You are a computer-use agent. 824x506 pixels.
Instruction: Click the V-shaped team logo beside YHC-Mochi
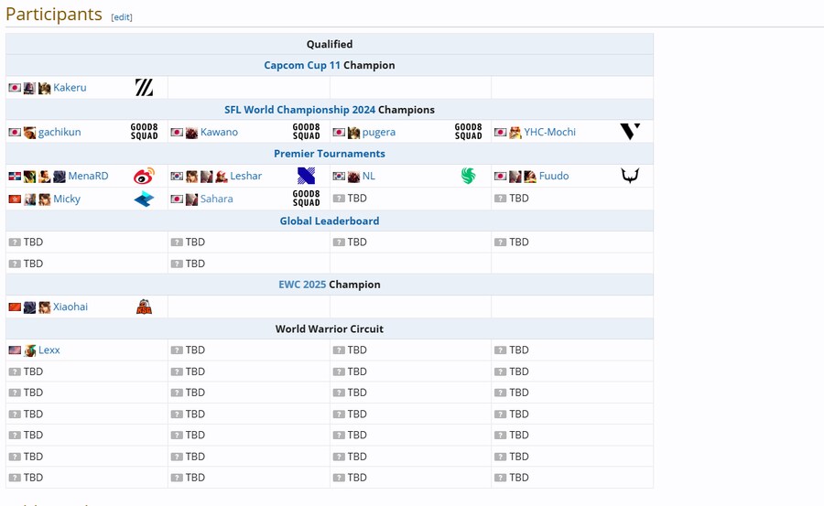tap(630, 132)
